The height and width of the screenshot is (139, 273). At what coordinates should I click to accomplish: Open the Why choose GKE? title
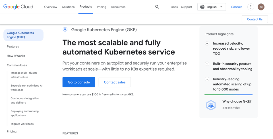(x=237, y=101)
